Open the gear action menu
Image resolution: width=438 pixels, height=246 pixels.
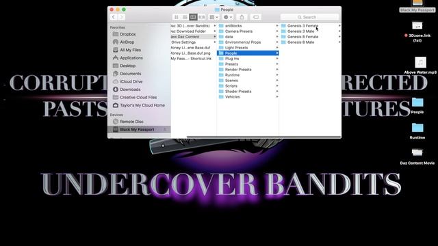[x=228, y=17]
